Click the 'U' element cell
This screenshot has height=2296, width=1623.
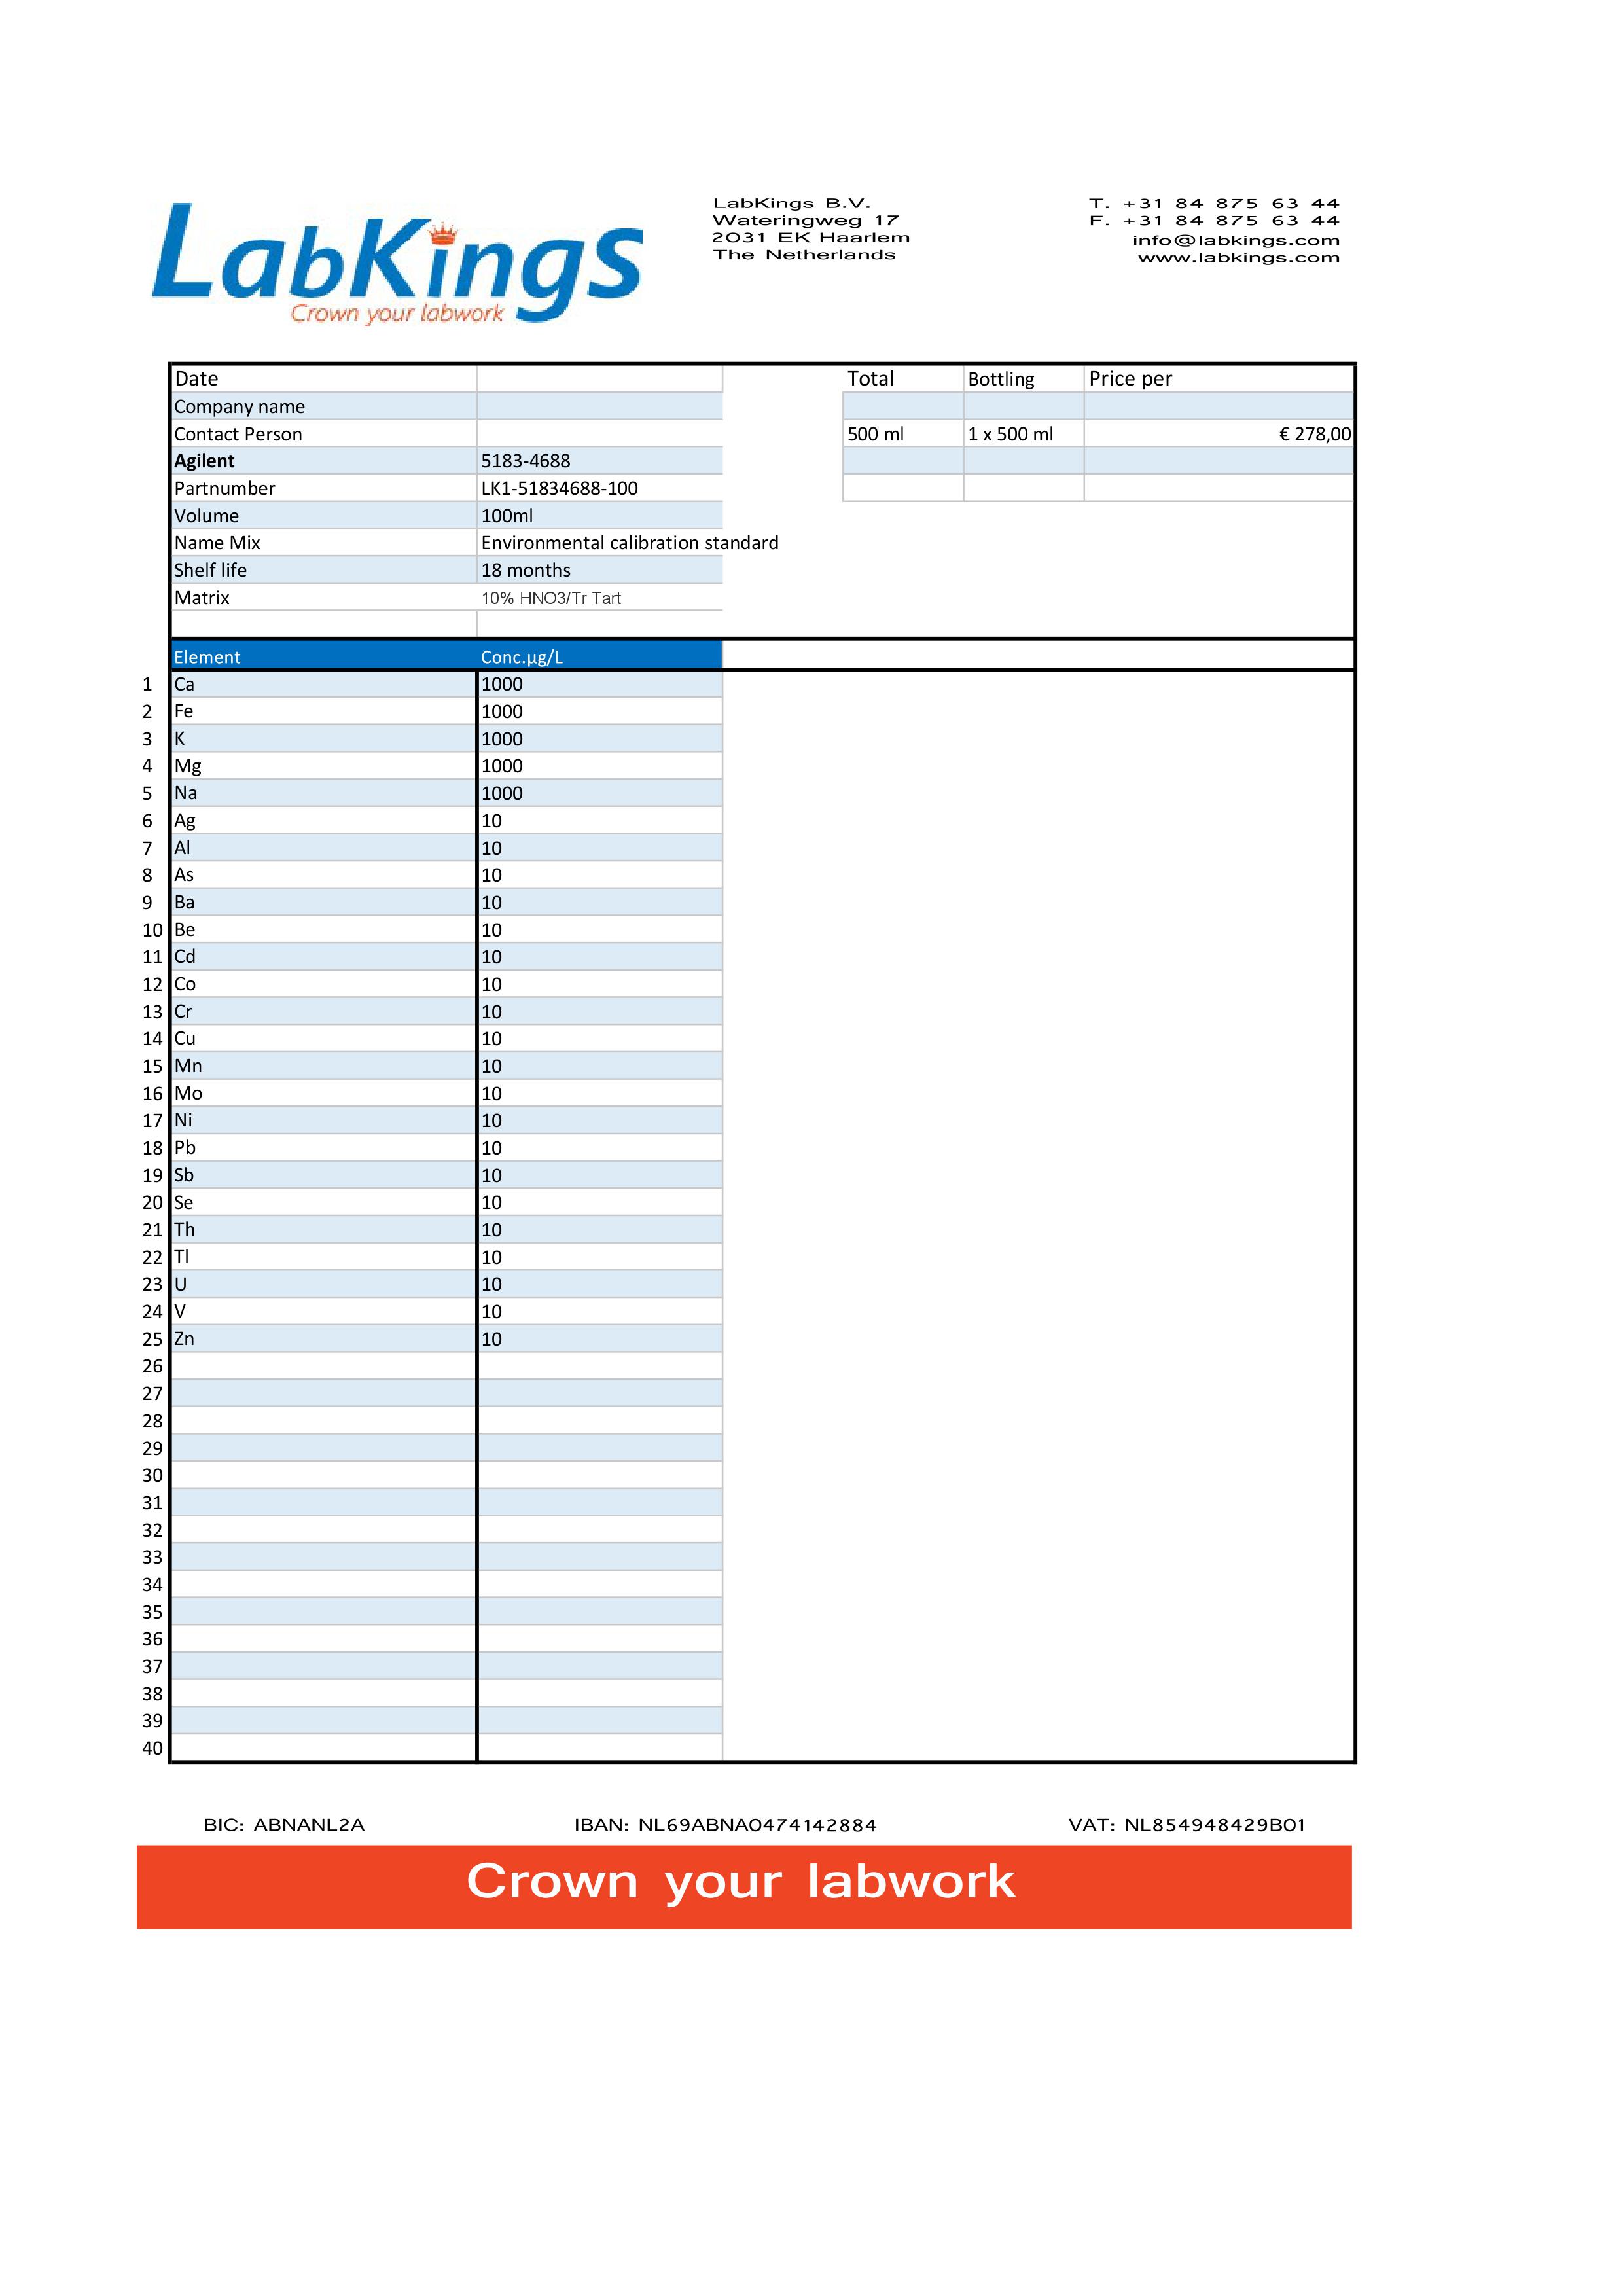pyautogui.click(x=323, y=1284)
